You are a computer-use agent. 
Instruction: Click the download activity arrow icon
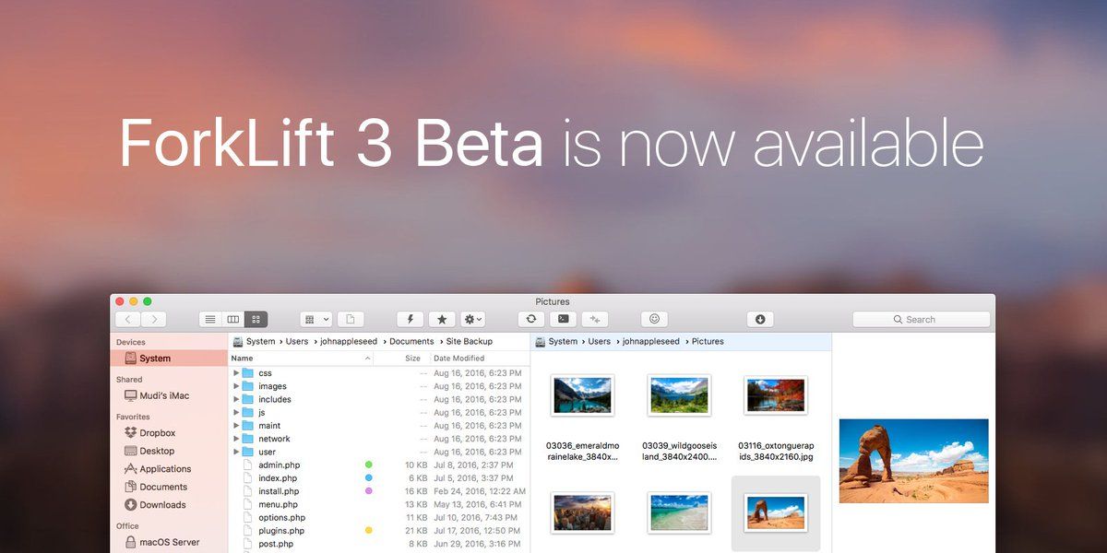coord(760,319)
